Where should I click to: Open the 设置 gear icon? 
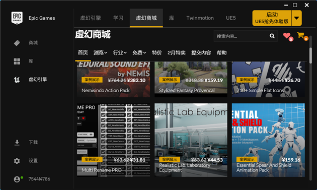[x=17, y=161]
